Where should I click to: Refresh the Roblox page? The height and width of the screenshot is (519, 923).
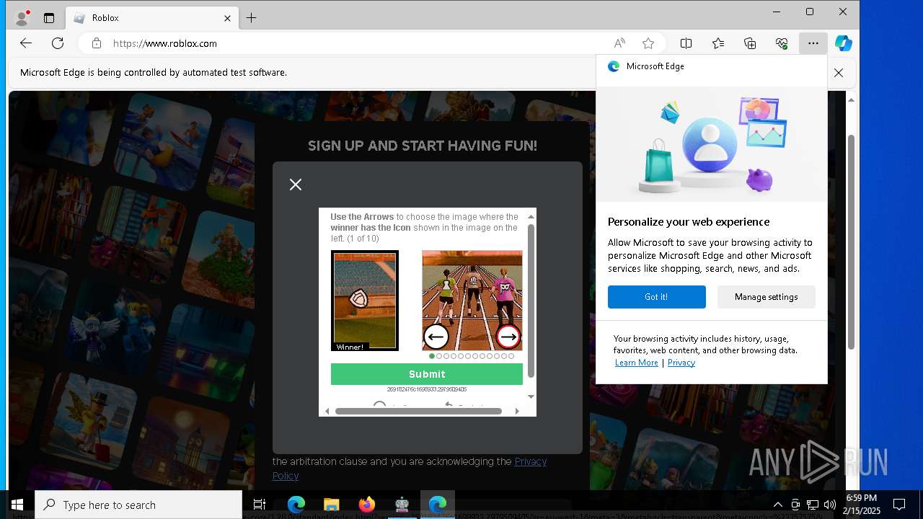[58, 43]
